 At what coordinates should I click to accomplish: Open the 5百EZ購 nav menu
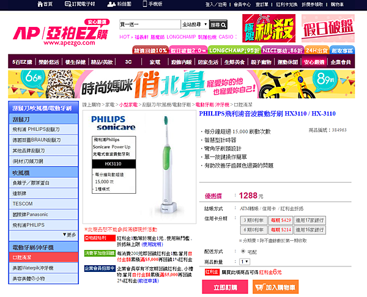pos(22,62)
